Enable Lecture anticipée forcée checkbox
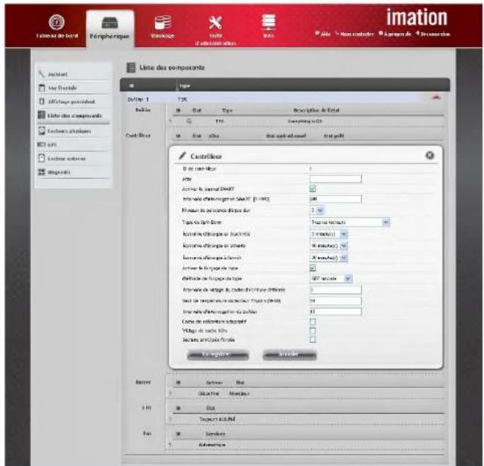Viewport: 484px width, 466px height. [x=312, y=340]
